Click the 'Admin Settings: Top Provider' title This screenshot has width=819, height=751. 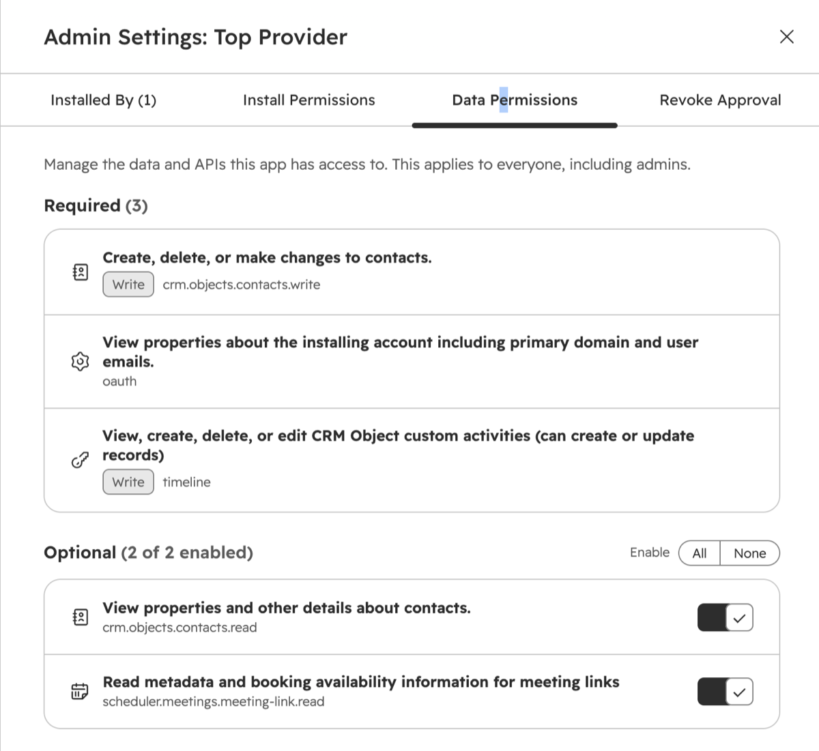coord(195,37)
